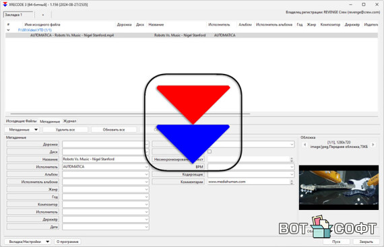Open the Журнал tab
The image size is (384, 247).
(70, 121)
